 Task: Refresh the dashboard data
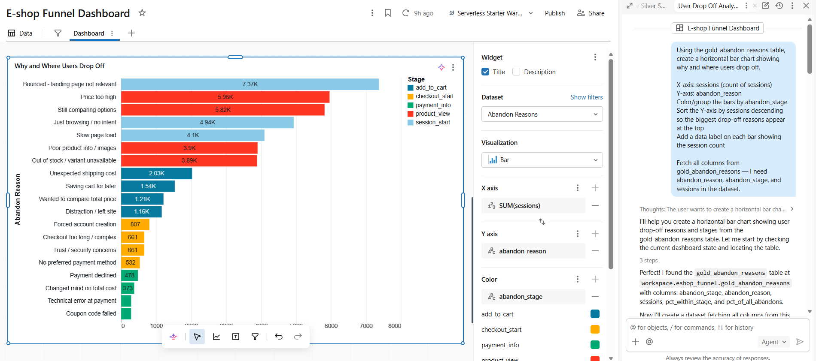tap(405, 13)
